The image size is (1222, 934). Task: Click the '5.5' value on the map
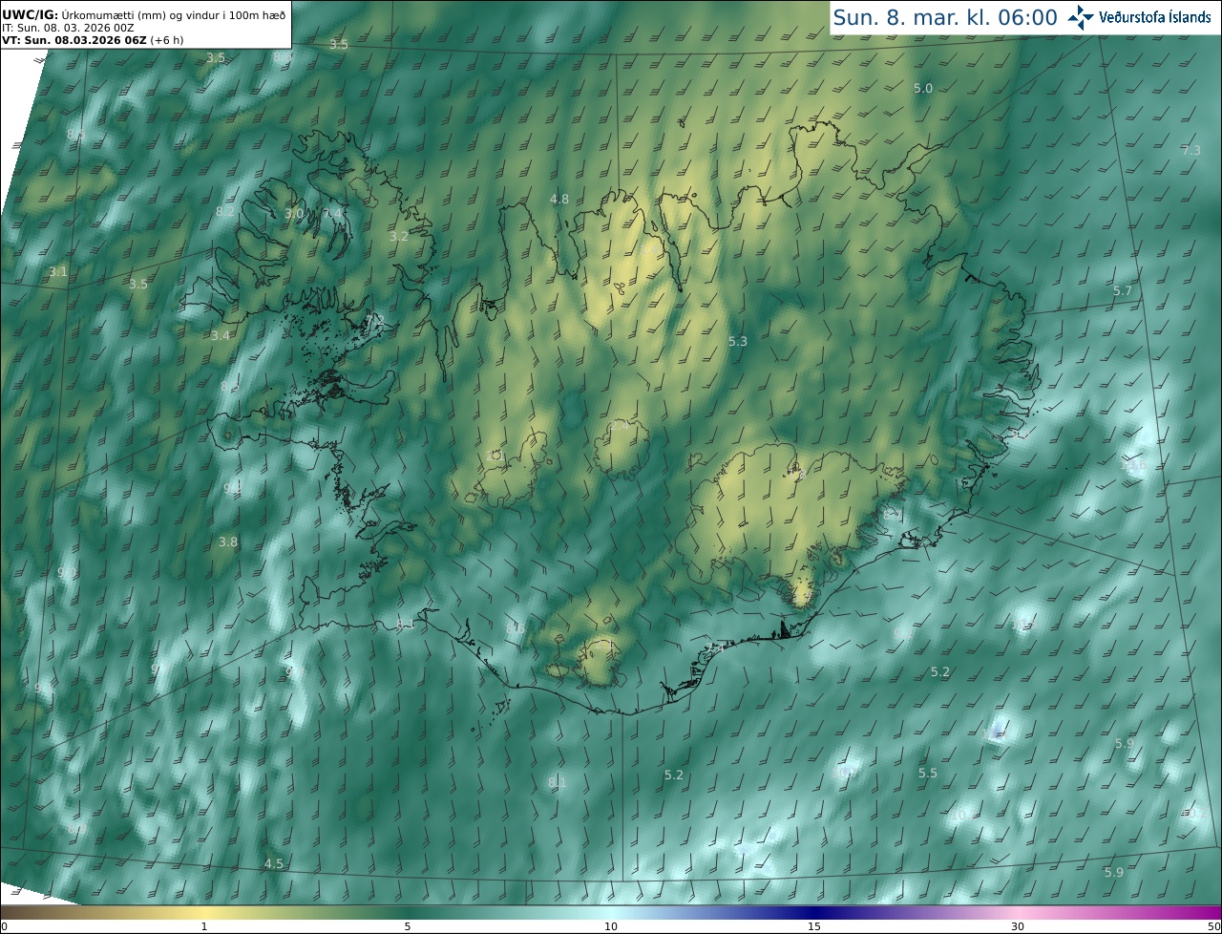[928, 773]
